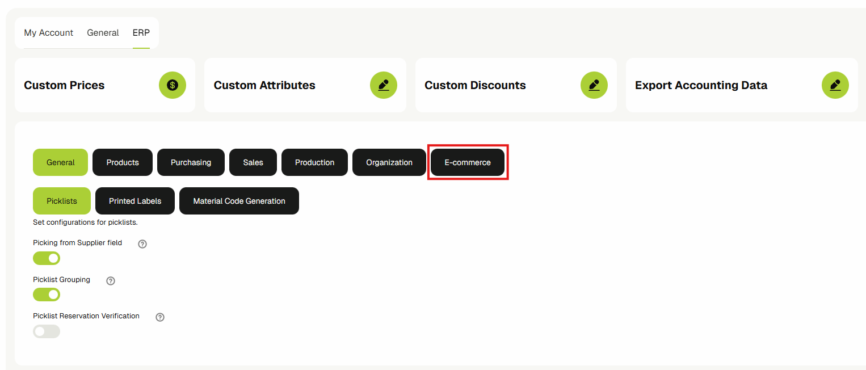866x370 pixels.
Task: Open the General top-level settings tab
Action: pyautogui.click(x=103, y=33)
